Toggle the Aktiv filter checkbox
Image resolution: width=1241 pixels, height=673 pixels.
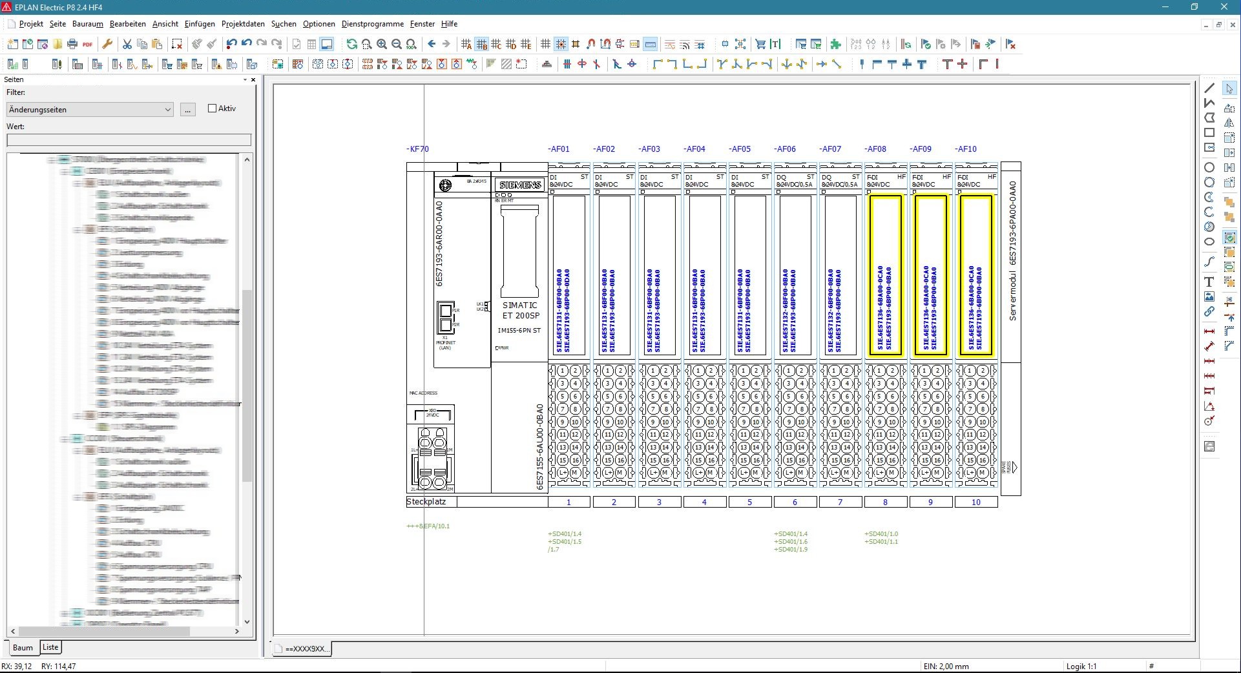(x=212, y=109)
